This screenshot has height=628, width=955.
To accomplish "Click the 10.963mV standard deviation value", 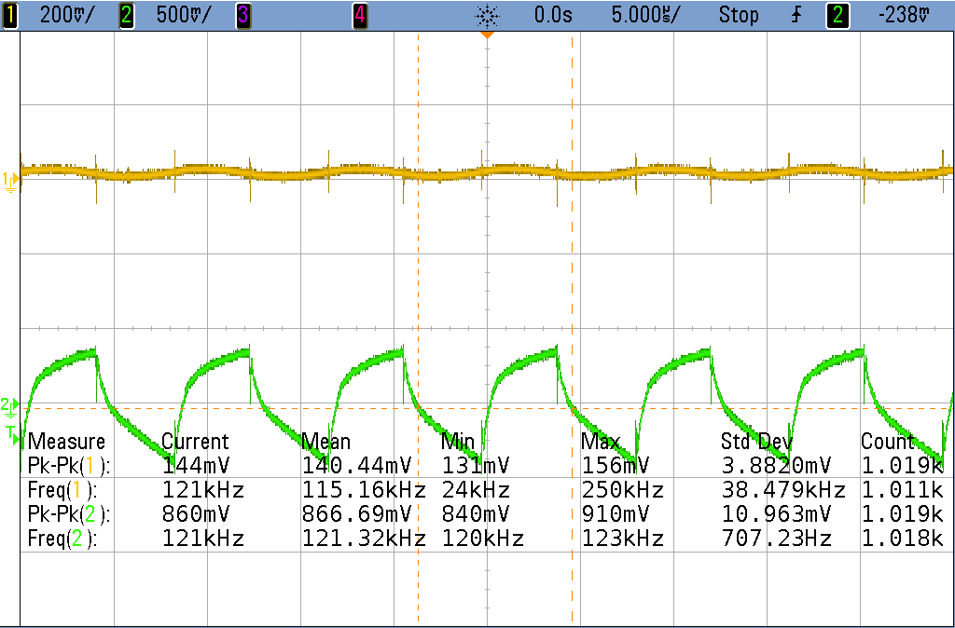I will (x=776, y=514).
